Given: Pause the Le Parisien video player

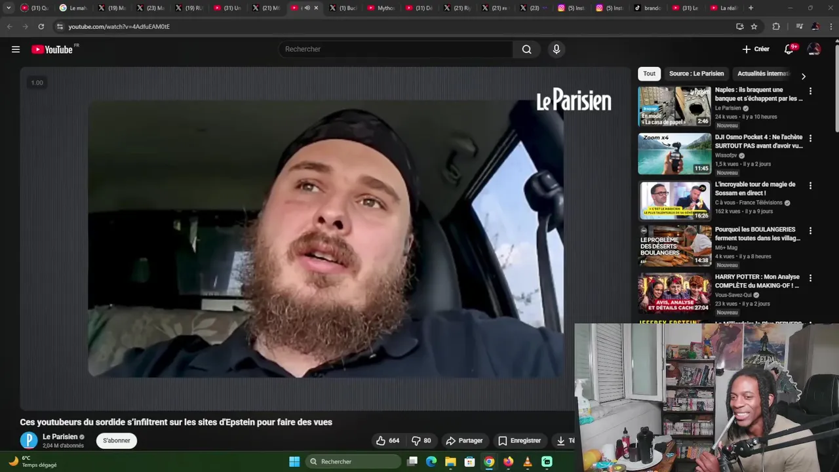Looking at the screenshot, I should click(x=326, y=239).
